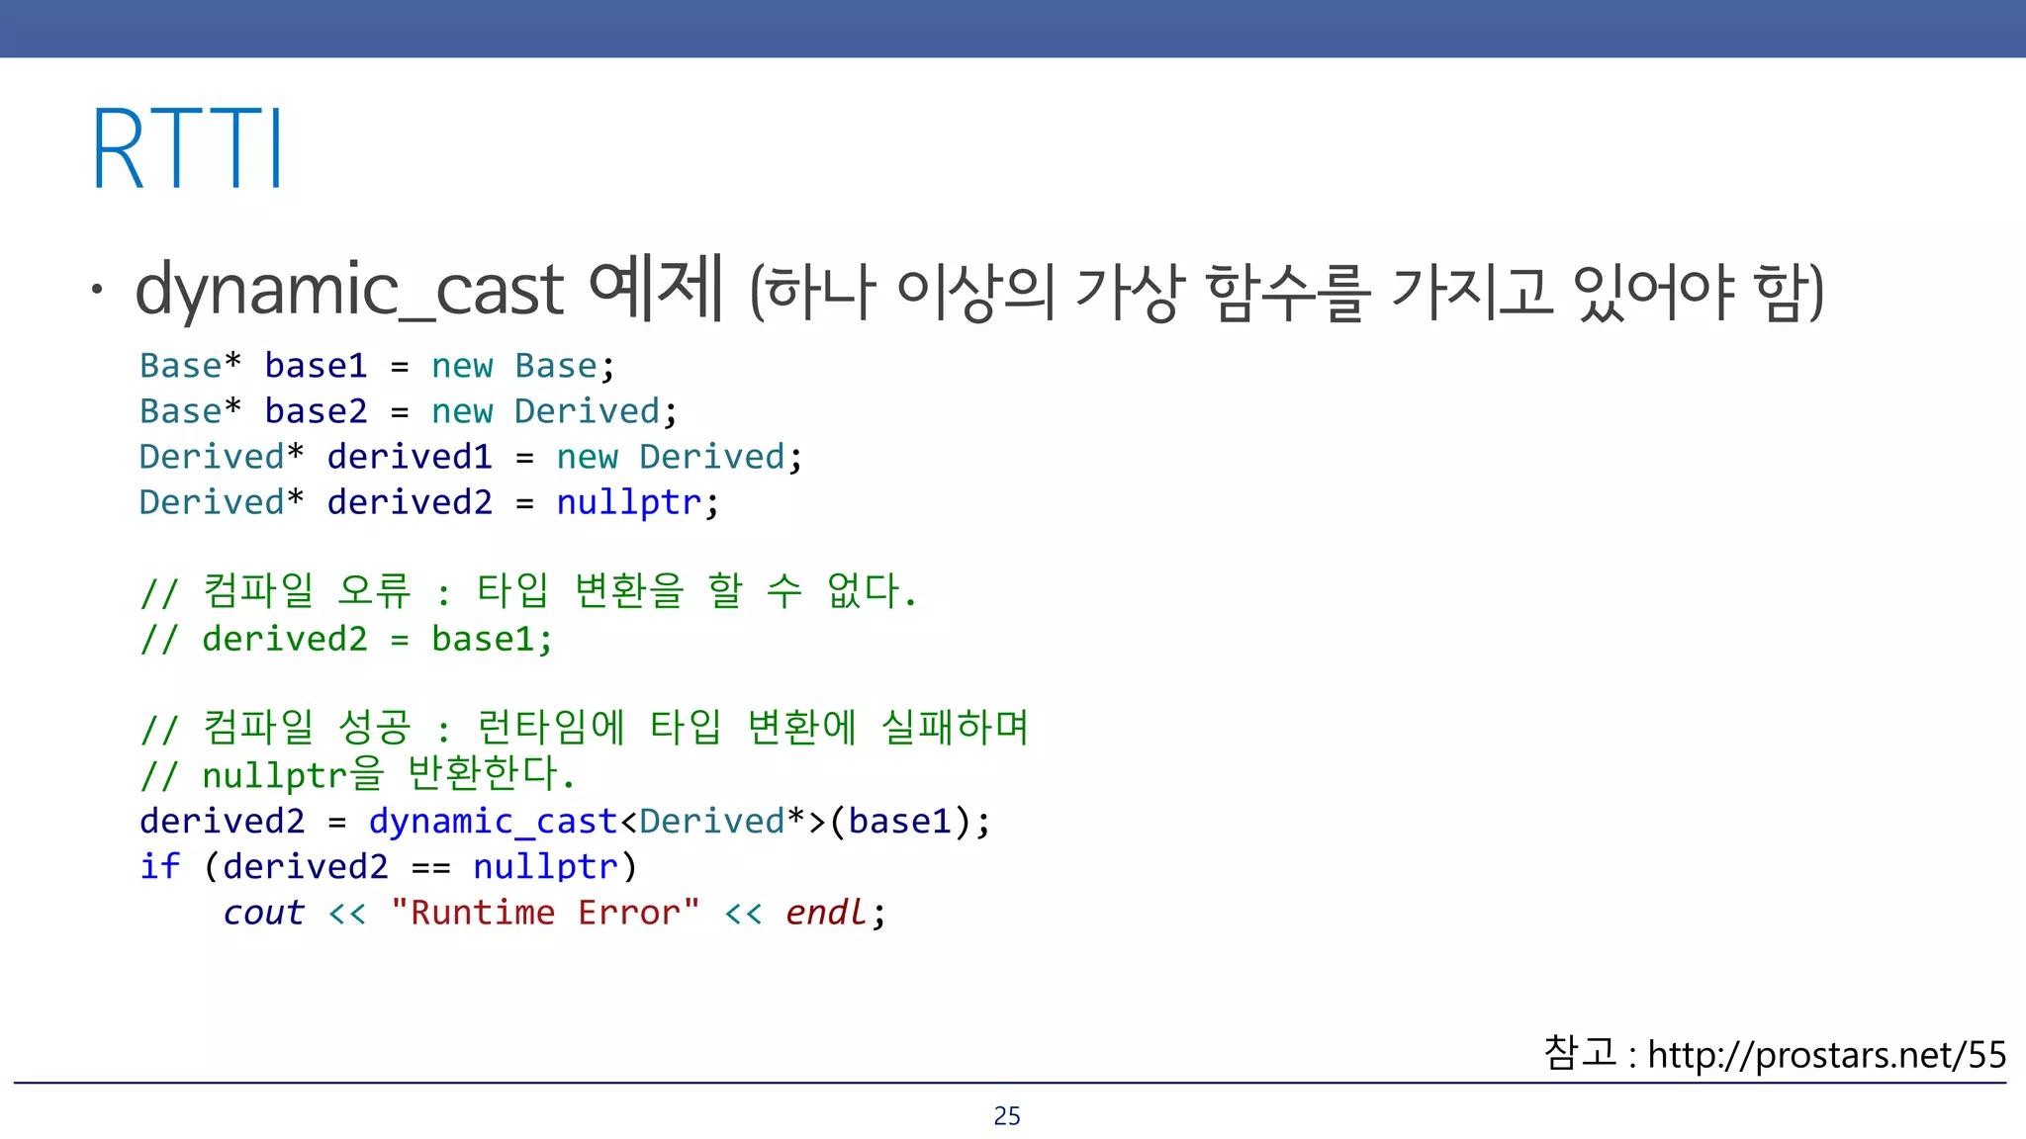The image size is (2026, 1139).
Task: Click slide number 25
Action: point(1006,1116)
